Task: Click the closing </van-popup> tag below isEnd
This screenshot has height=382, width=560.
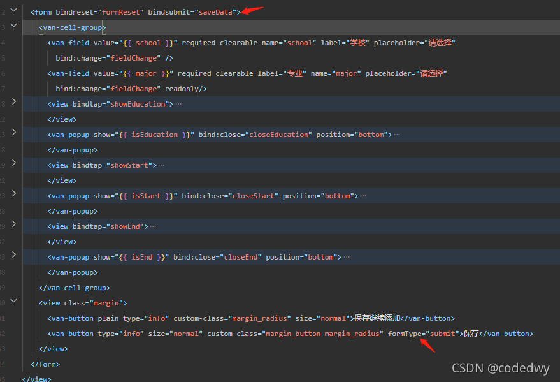Action: pos(73,273)
